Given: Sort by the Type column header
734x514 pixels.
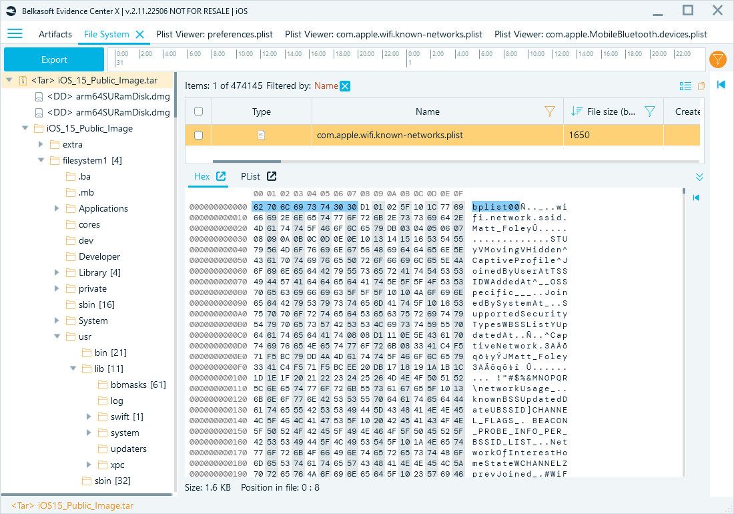Looking at the screenshot, I should (261, 111).
